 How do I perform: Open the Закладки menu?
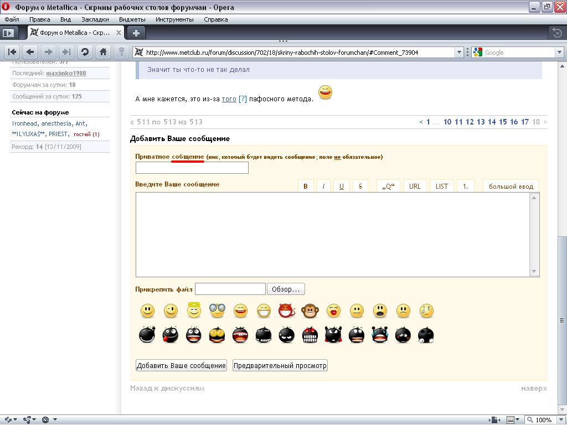tap(95, 19)
